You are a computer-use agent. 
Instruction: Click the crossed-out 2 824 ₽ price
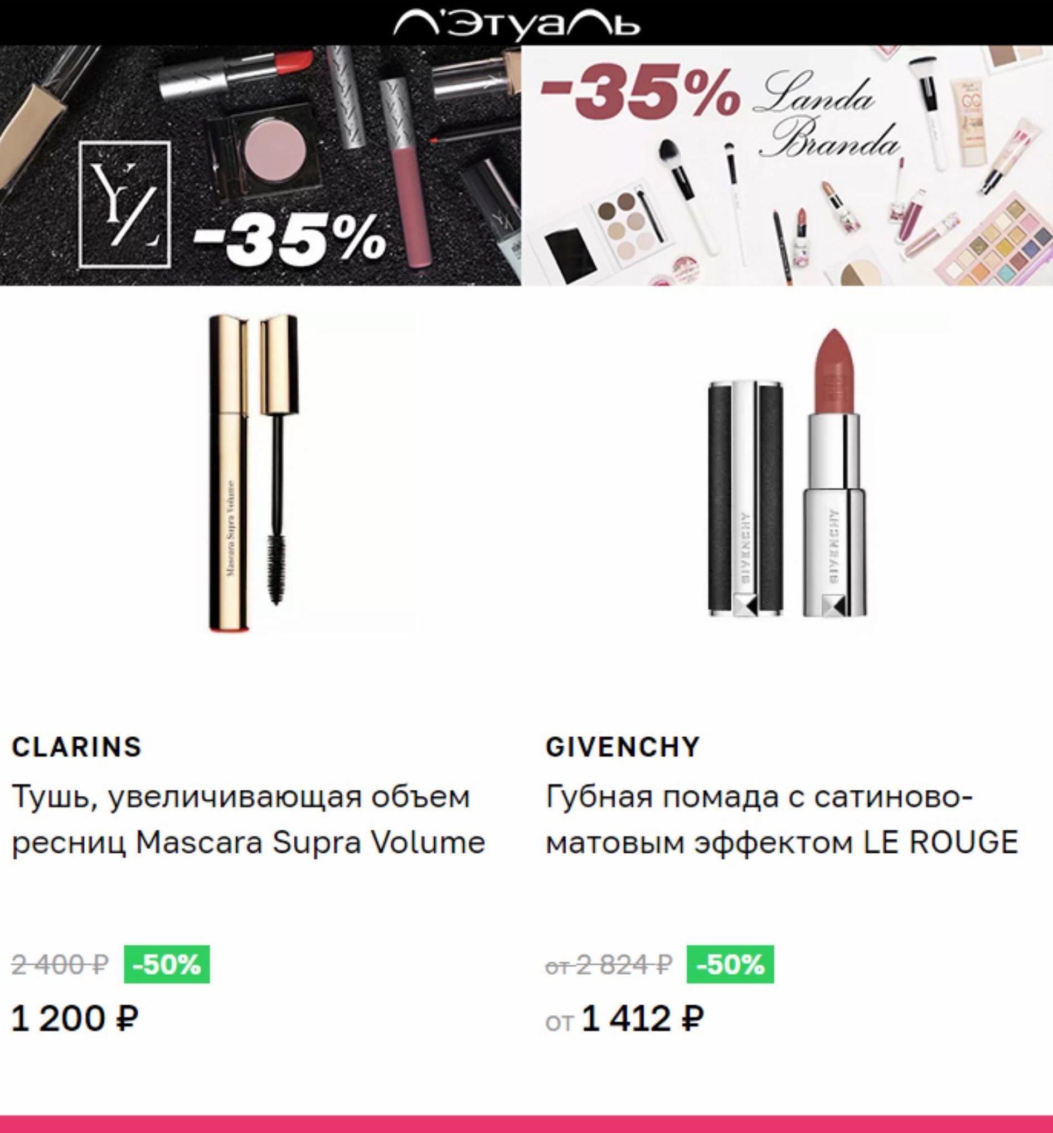(609, 965)
